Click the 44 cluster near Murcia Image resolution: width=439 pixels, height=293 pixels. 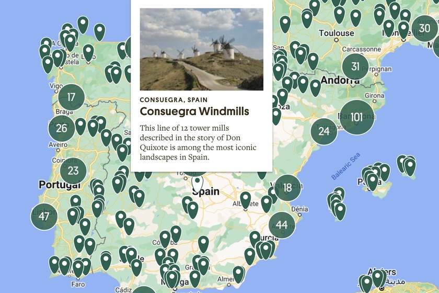tap(282, 225)
